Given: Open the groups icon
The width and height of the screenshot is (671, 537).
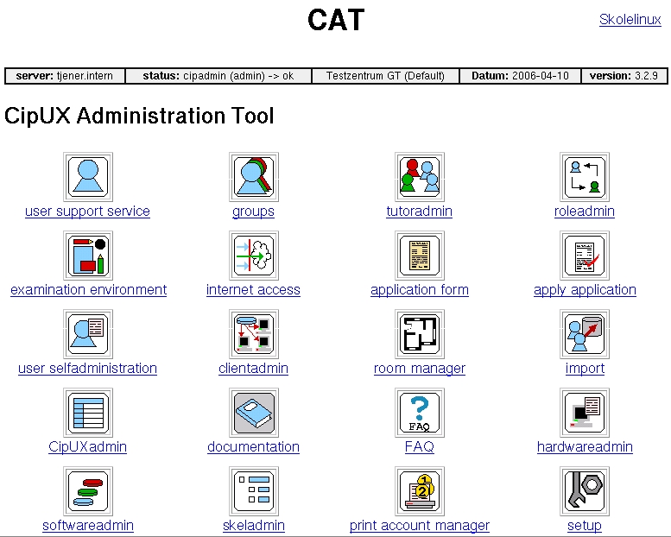Looking at the screenshot, I should pos(253,177).
